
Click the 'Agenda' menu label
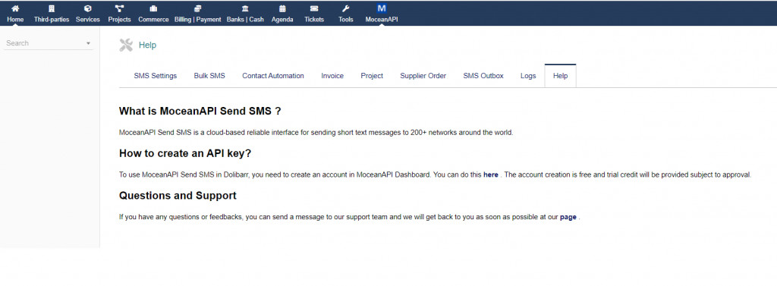[x=282, y=20]
